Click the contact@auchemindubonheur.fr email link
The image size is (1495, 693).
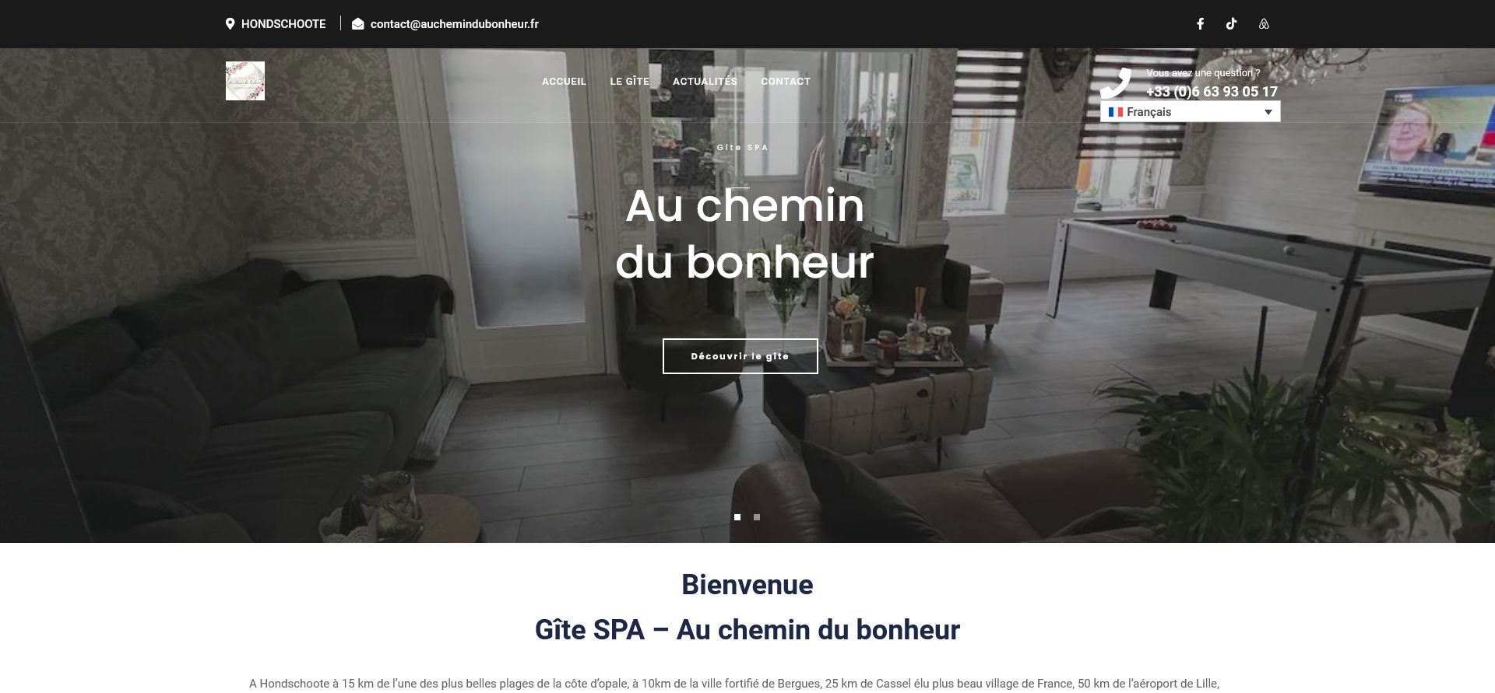455,24
